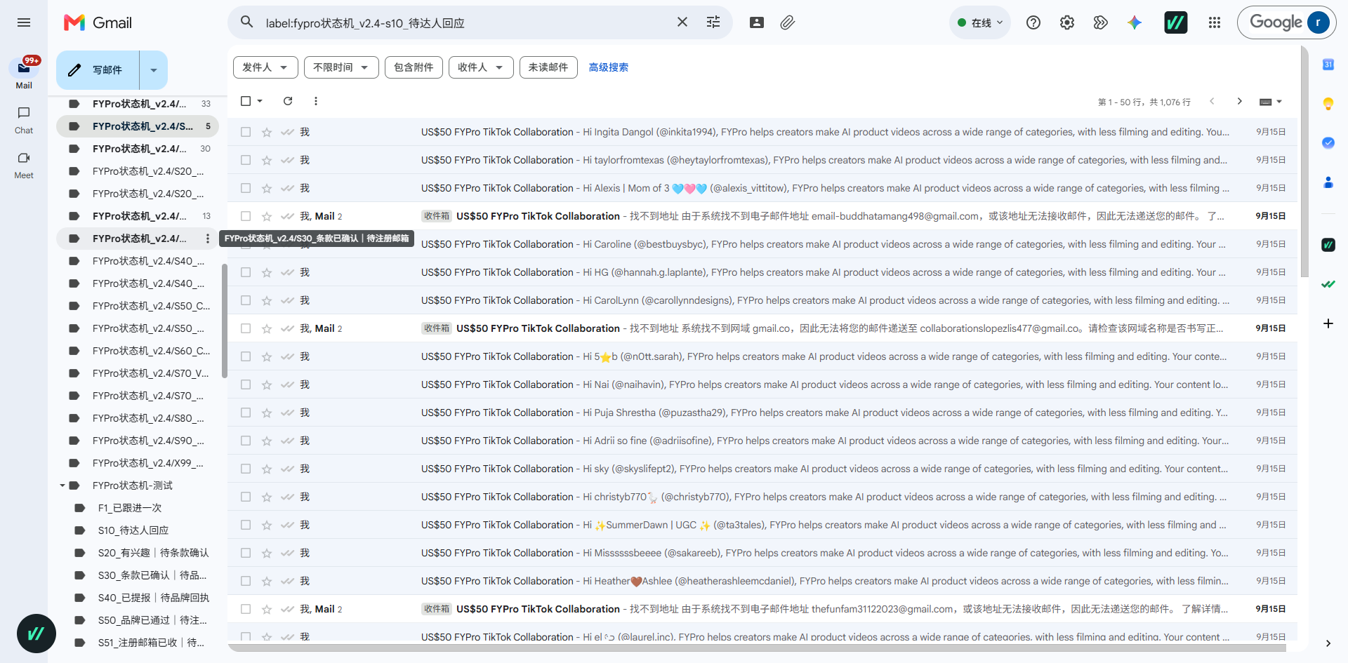Viewport: 1348px width, 663px height.
Task: Open the 发件人 filter dropdown
Action: tap(265, 67)
